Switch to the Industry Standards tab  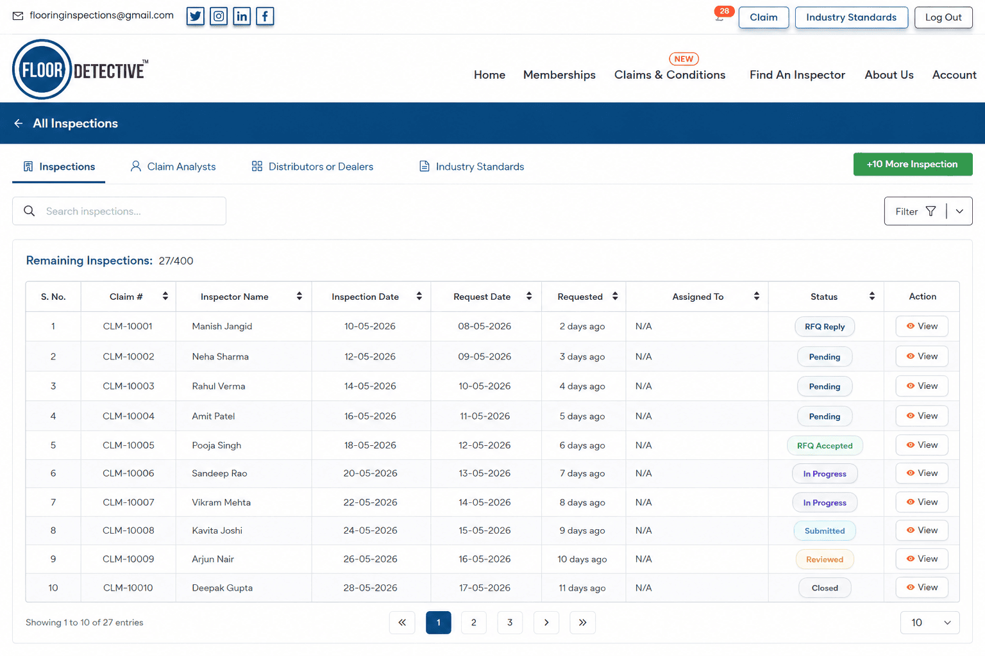(x=471, y=167)
